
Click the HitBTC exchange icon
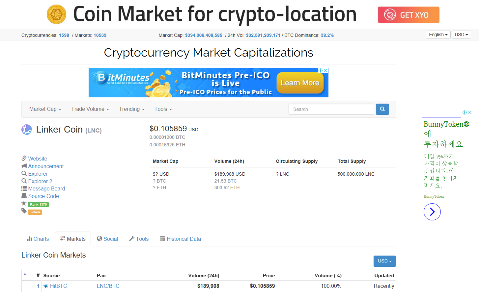click(46, 286)
